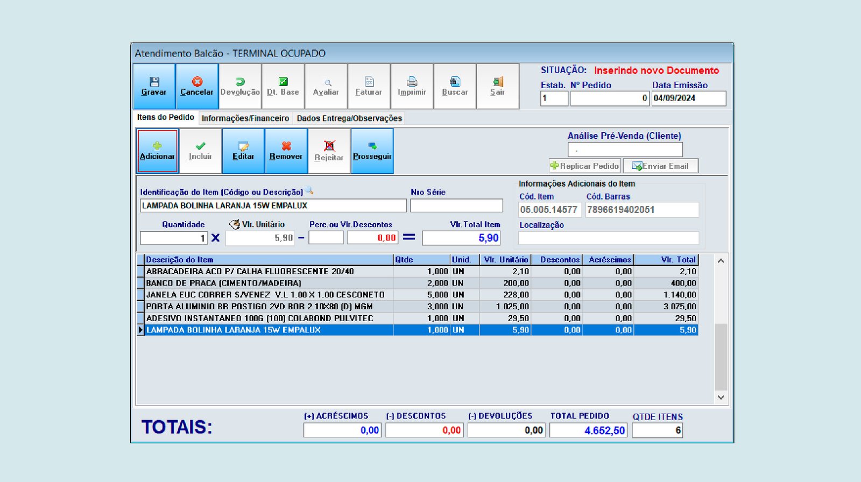861x482 pixels.
Task: Click the DESCONTOS total field
Action: pyautogui.click(x=424, y=430)
